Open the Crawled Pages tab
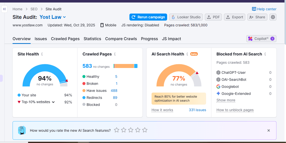The image size is (286, 143). pos(65,39)
